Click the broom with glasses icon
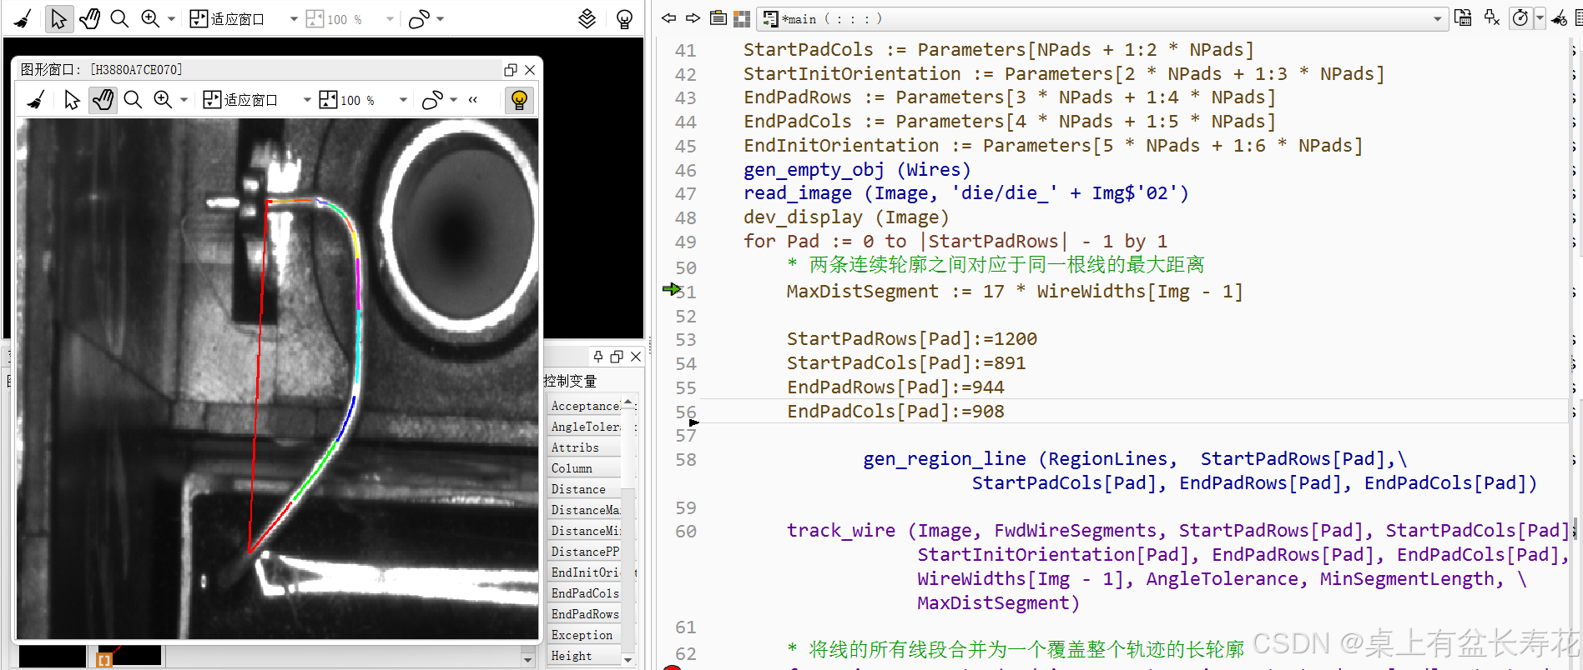1583x670 pixels. tap(1559, 18)
